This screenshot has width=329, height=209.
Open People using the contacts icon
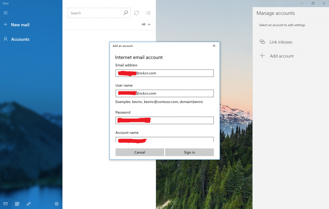click(29, 204)
